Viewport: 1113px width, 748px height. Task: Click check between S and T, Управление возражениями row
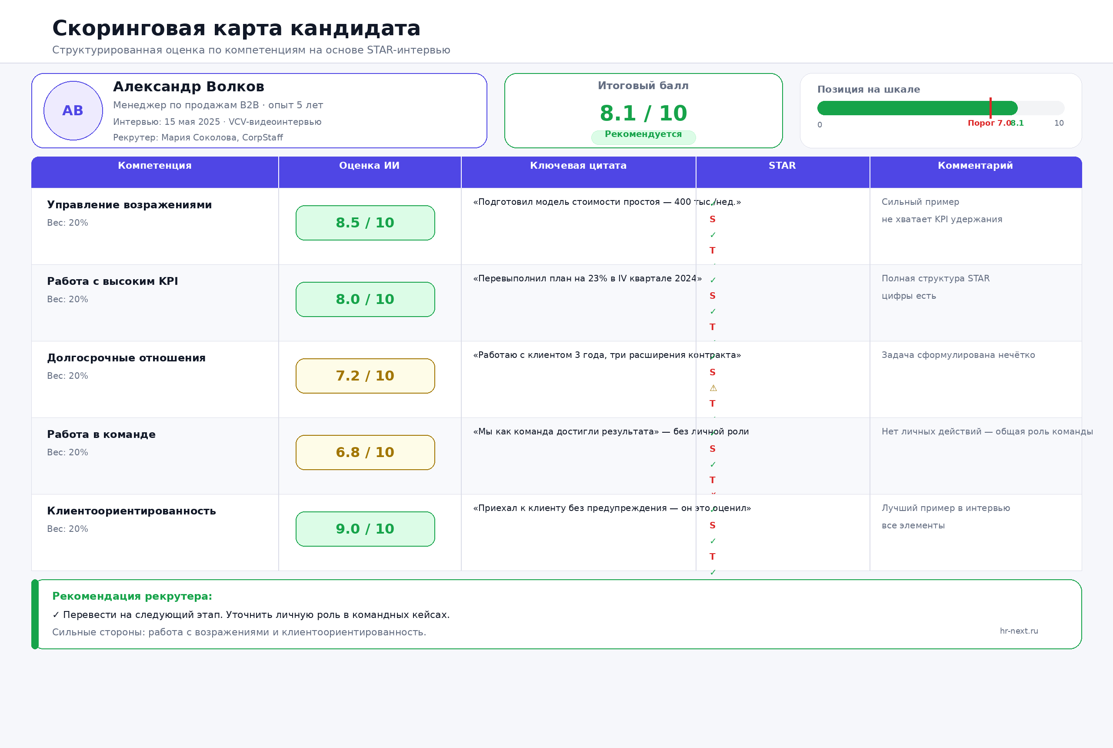713,235
